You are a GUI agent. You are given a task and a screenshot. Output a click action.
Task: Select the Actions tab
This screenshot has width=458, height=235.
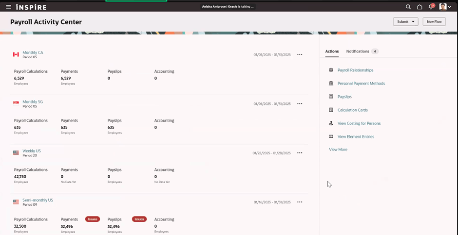(332, 51)
